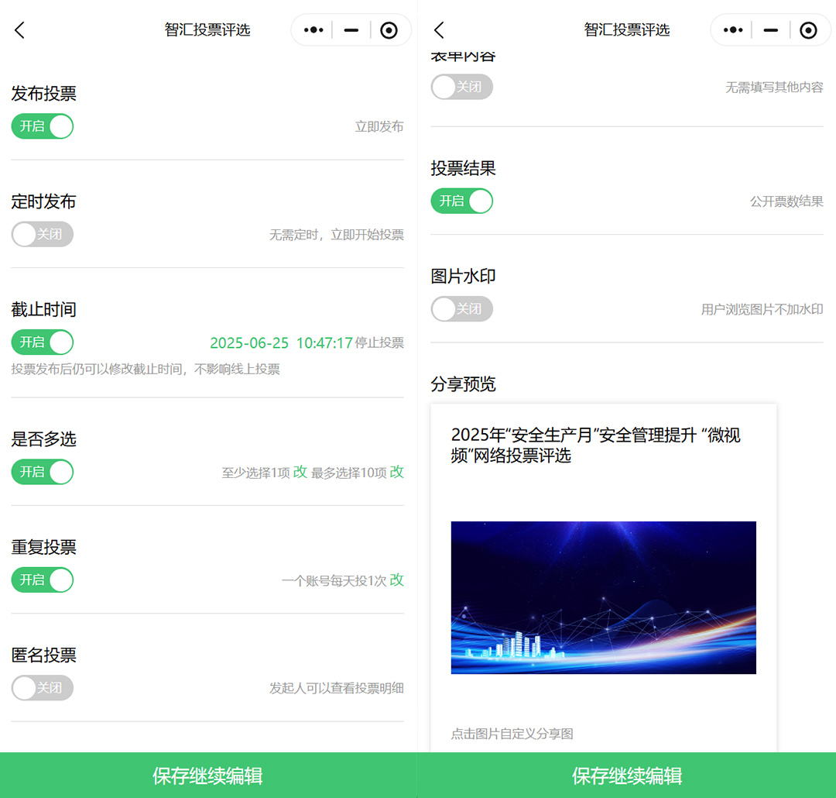Enable the 定时发布 switch
836x798 pixels.
tap(43, 234)
